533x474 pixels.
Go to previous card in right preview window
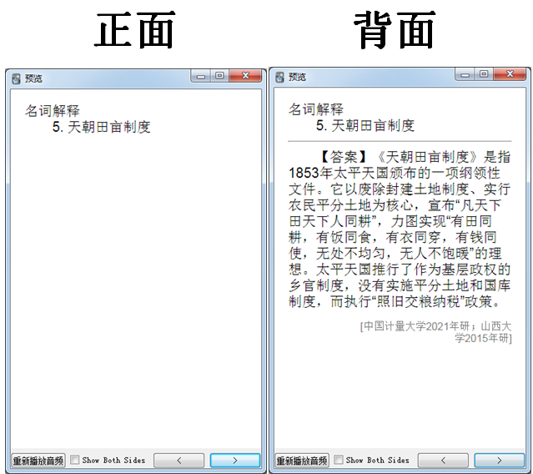click(x=443, y=461)
